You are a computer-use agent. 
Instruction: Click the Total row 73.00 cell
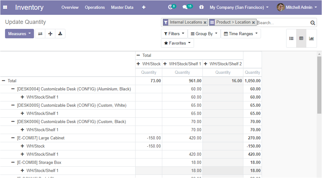pyautogui.click(x=149, y=81)
